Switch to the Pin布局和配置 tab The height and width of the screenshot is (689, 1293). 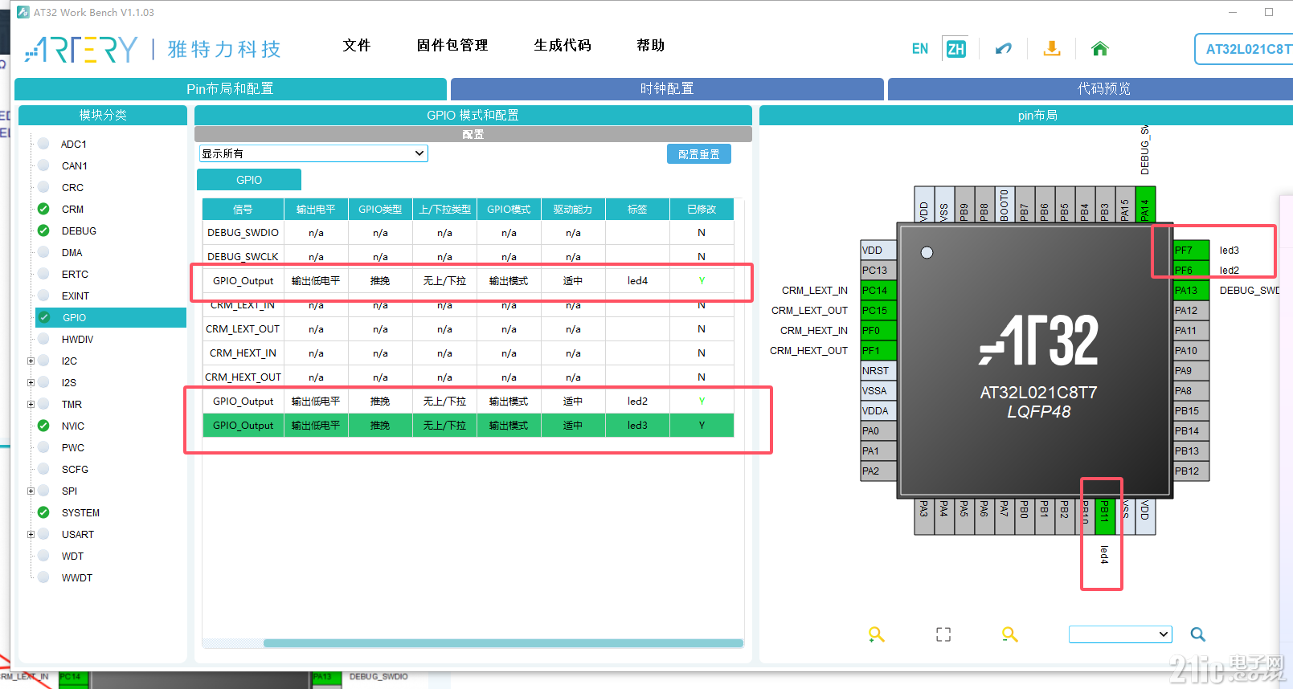click(x=230, y=89)
